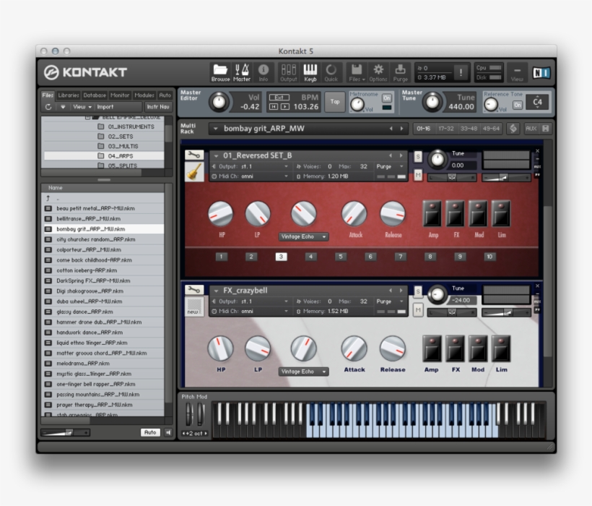Solo the FX_crazybell instrument
Image resolution: width=592 pixels, height=506 pixels.
tap(417, 291)
